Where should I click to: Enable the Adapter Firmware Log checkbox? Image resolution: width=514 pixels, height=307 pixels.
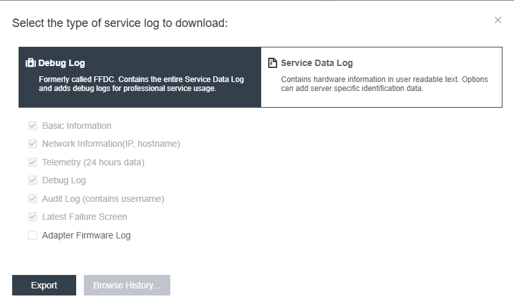[x=33, y=235]
